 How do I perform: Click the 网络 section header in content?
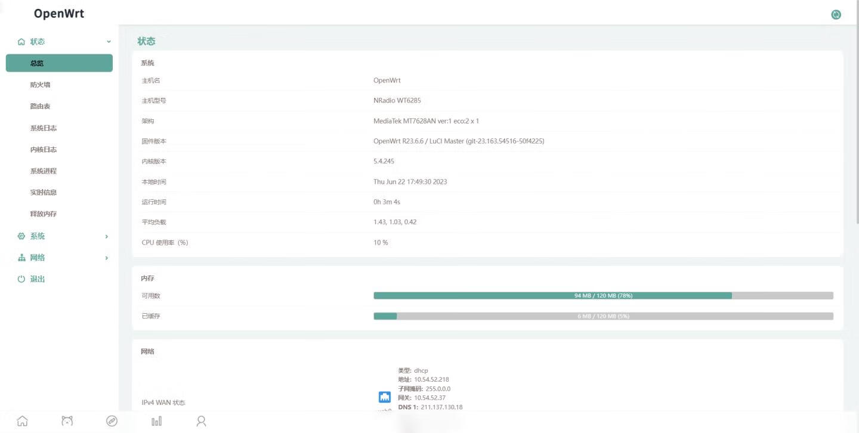pos(147,352)
